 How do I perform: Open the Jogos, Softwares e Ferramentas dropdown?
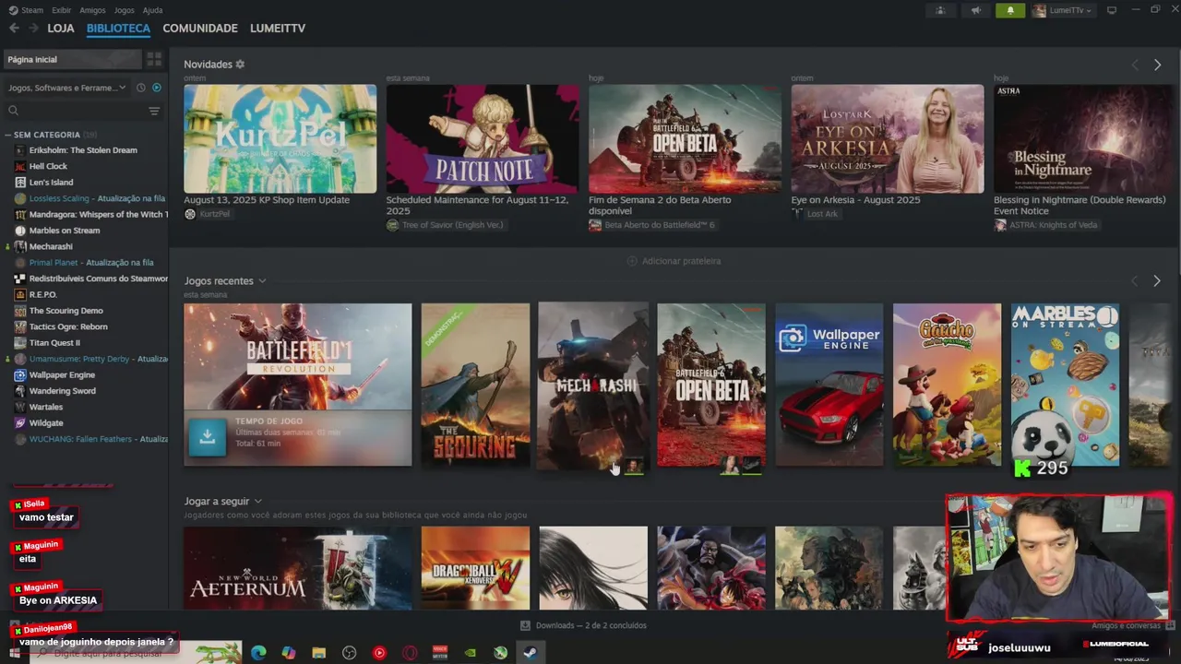click(66, 88)
